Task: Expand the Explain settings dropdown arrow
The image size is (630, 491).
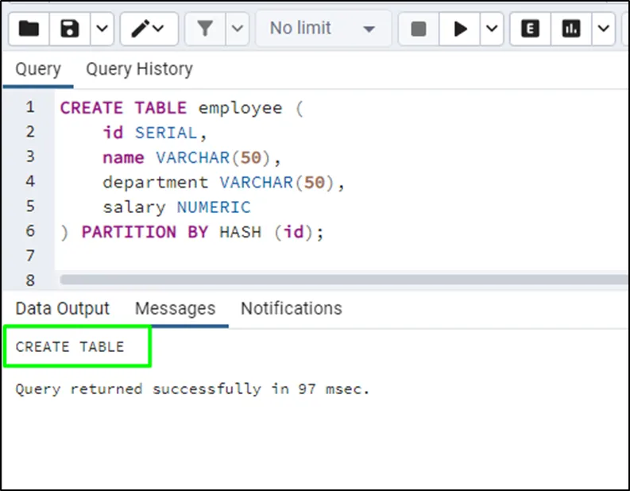Action: pos(604,29)
